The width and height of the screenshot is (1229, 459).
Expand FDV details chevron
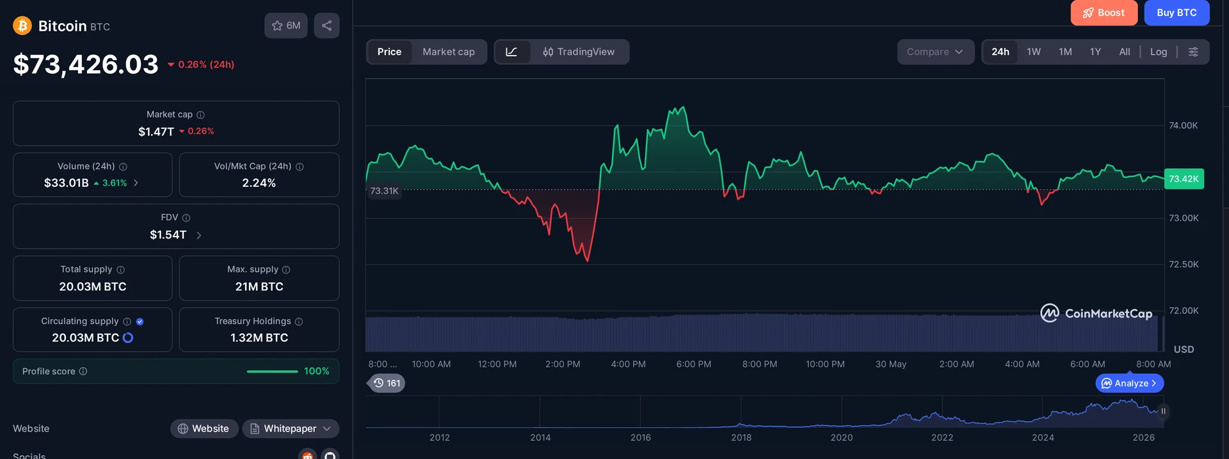point(198,235)
